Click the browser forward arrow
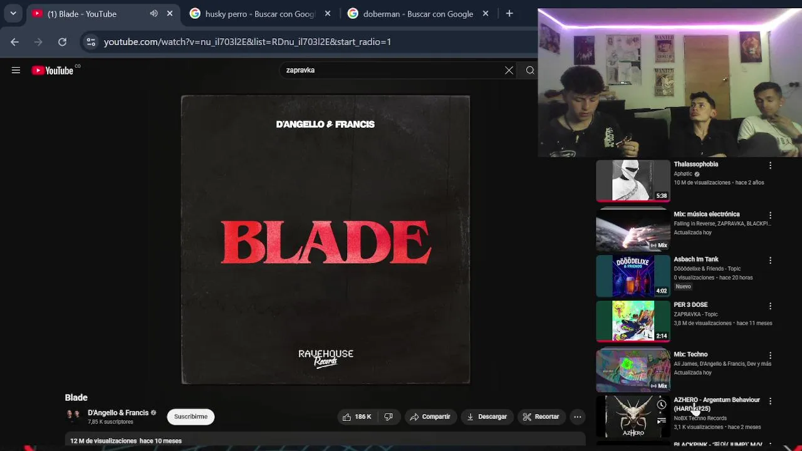The width and height of the screenshot is (802, 451). click(38, 42)
